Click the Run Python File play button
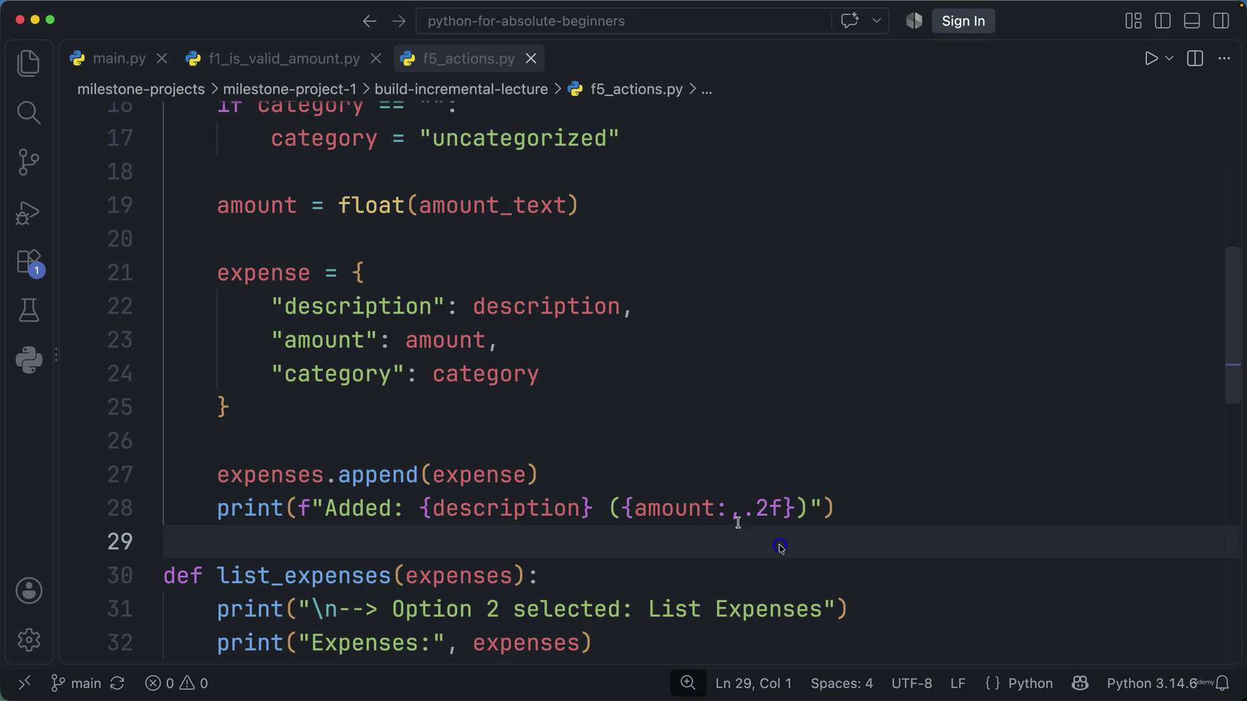This screenshot has width=1247, height=701. point(1151,58)
